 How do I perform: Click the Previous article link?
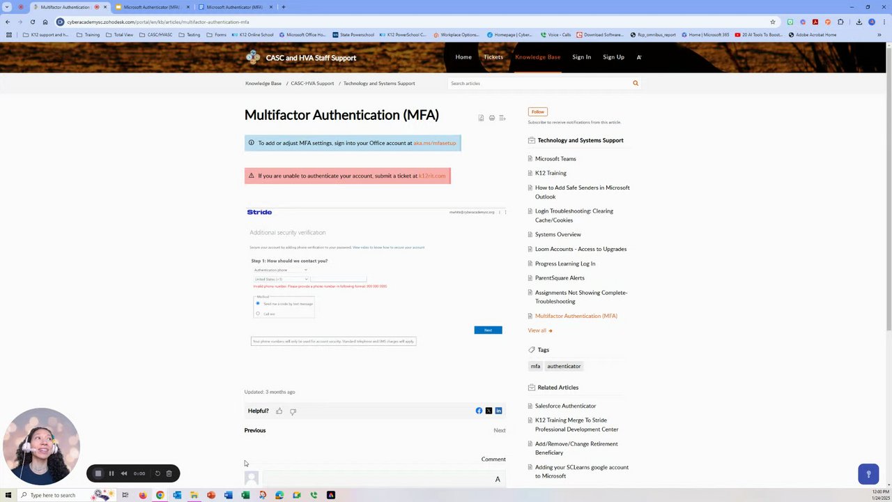pos(255,430)
